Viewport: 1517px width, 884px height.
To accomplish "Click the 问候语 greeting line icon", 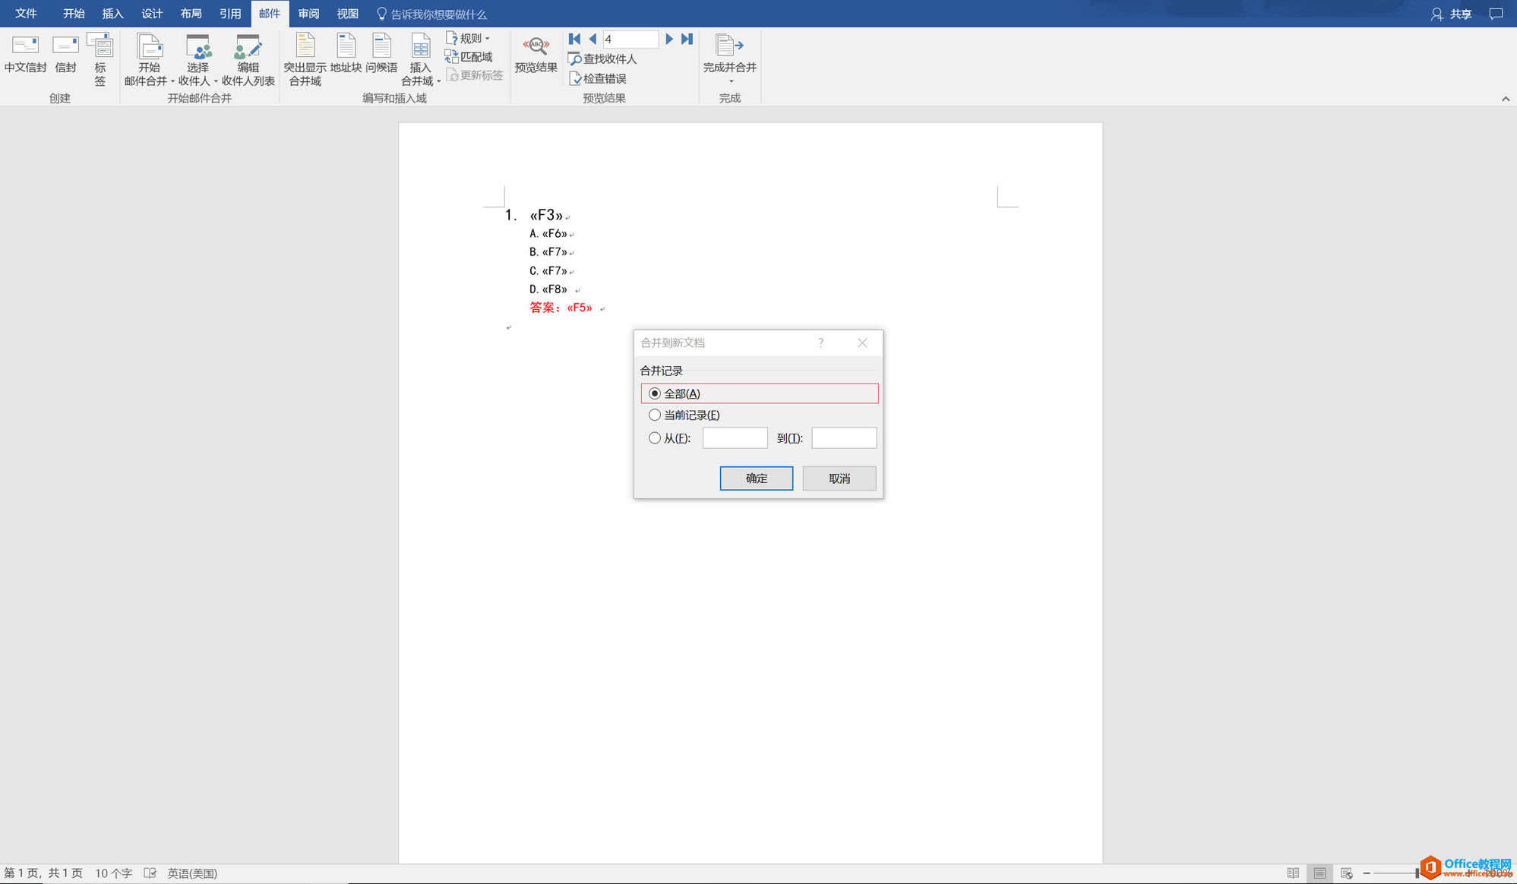I will point(381,47).
